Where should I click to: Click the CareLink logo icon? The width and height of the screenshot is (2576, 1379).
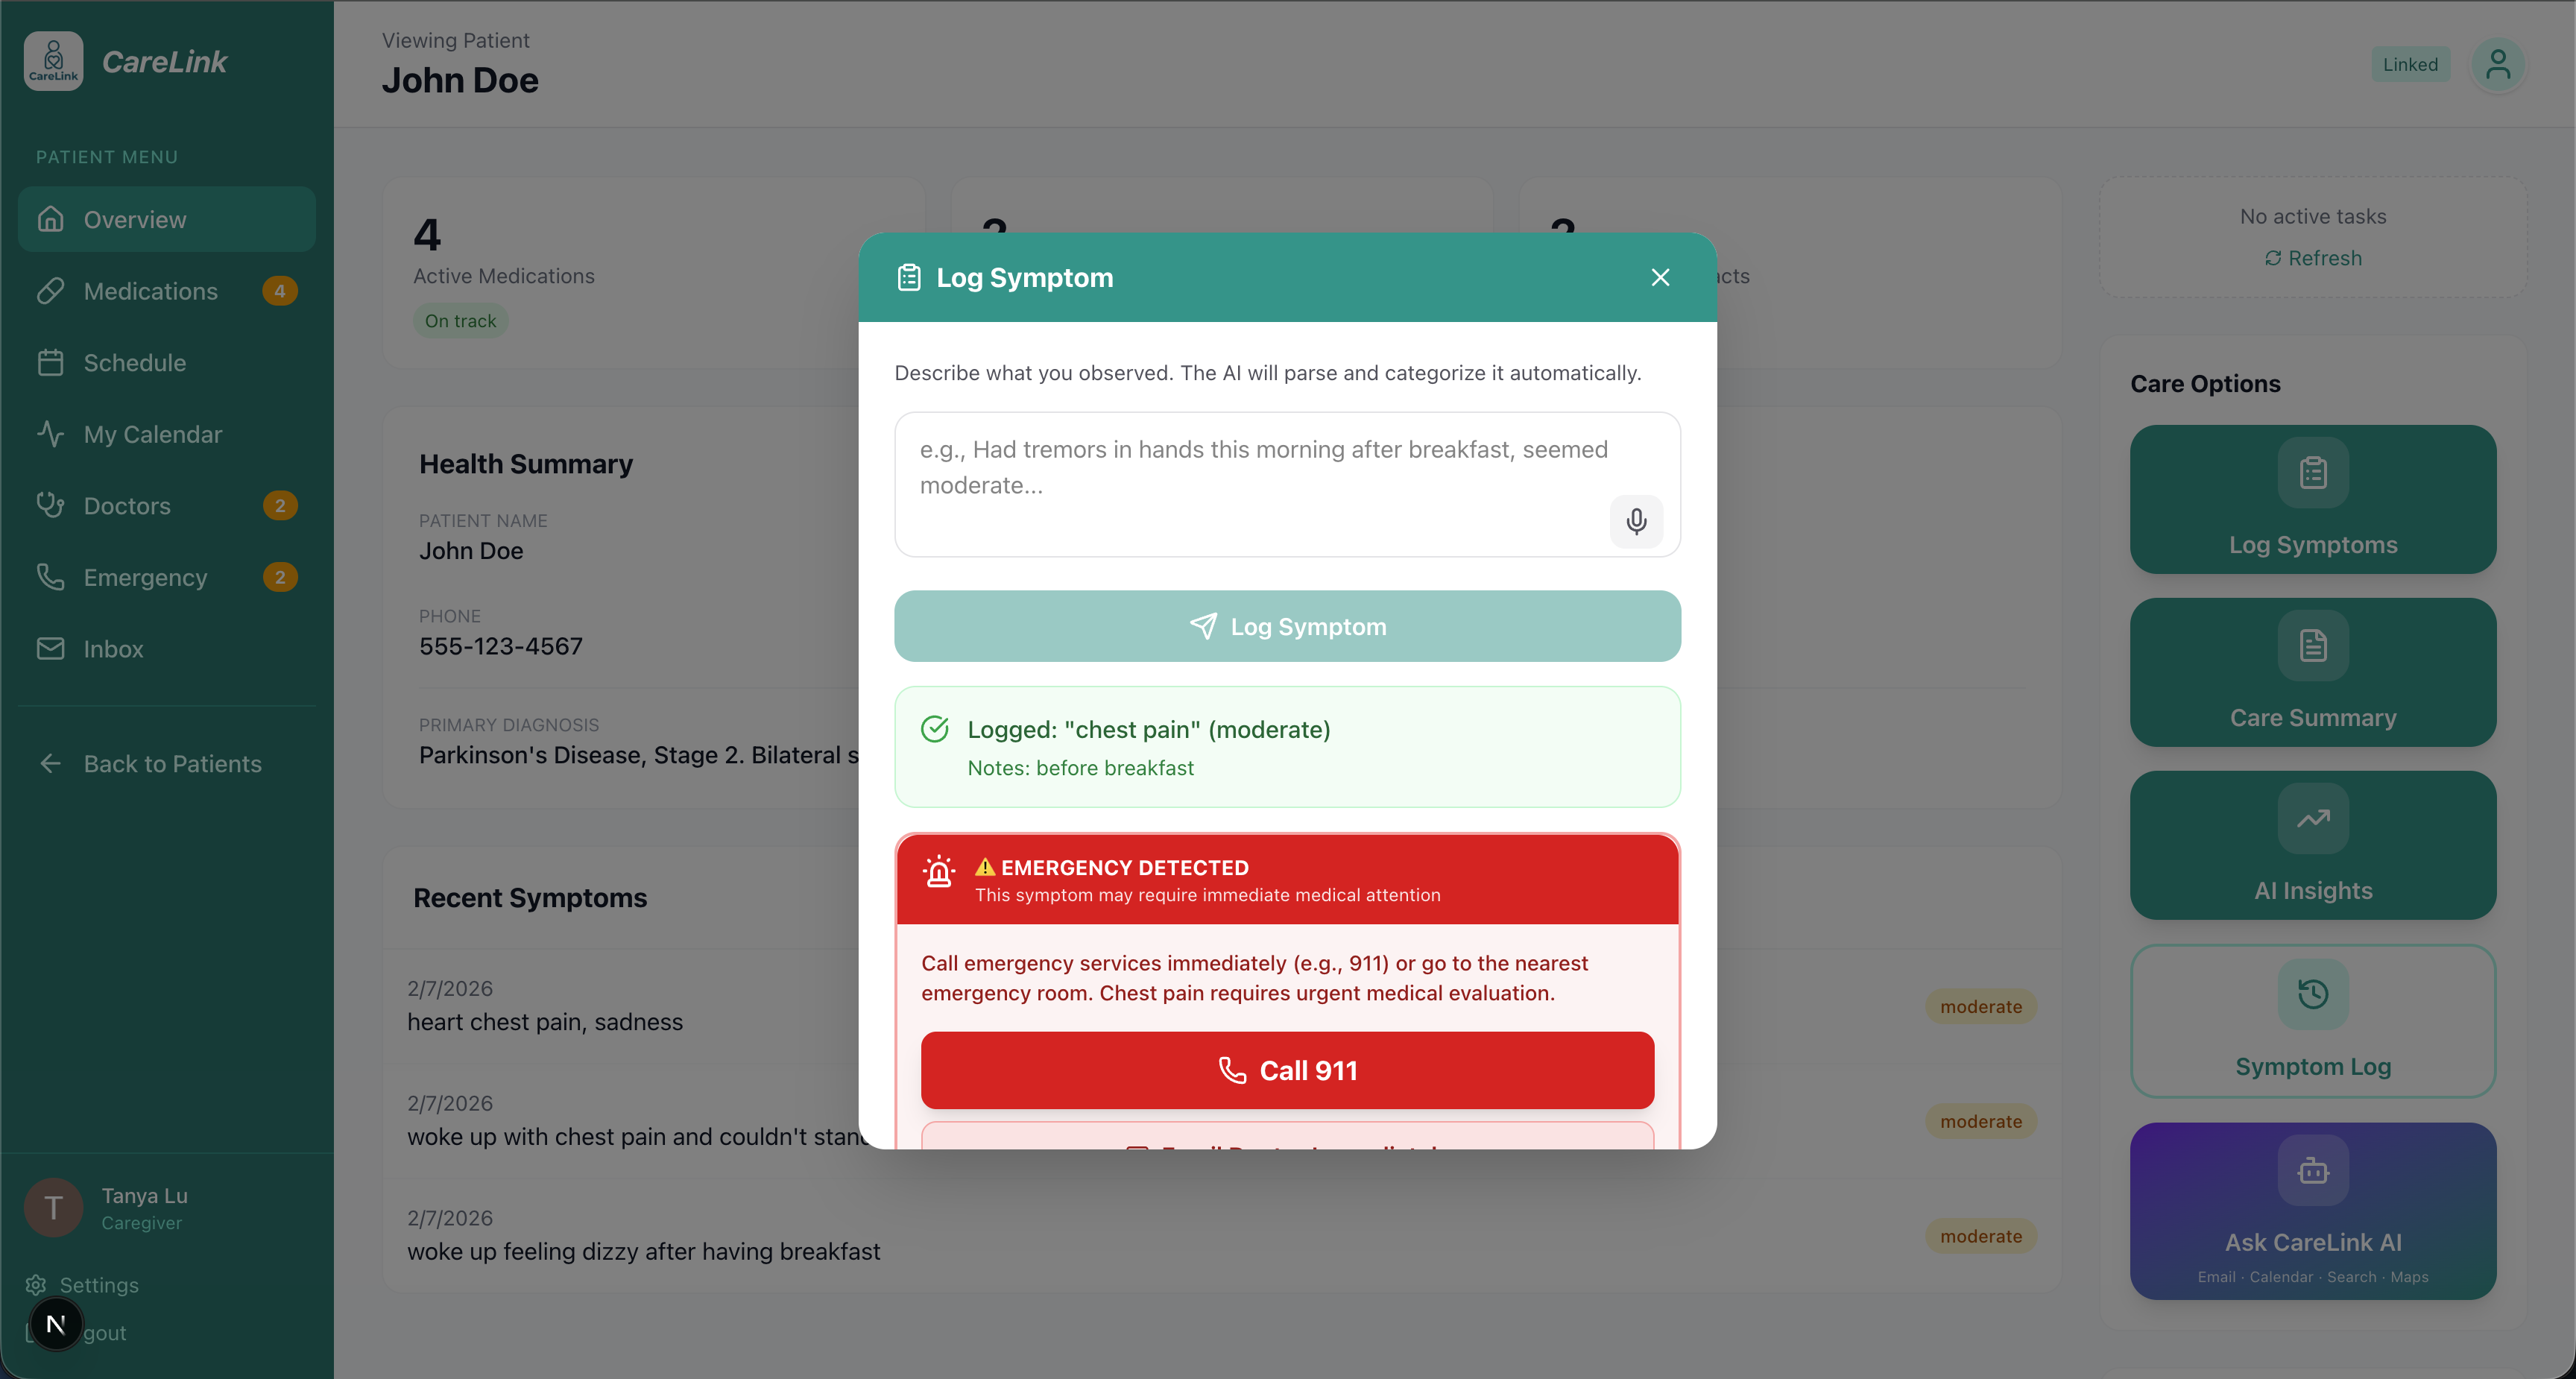53,61
